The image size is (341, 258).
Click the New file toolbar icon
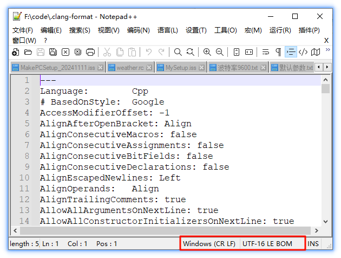coord(16,52)
